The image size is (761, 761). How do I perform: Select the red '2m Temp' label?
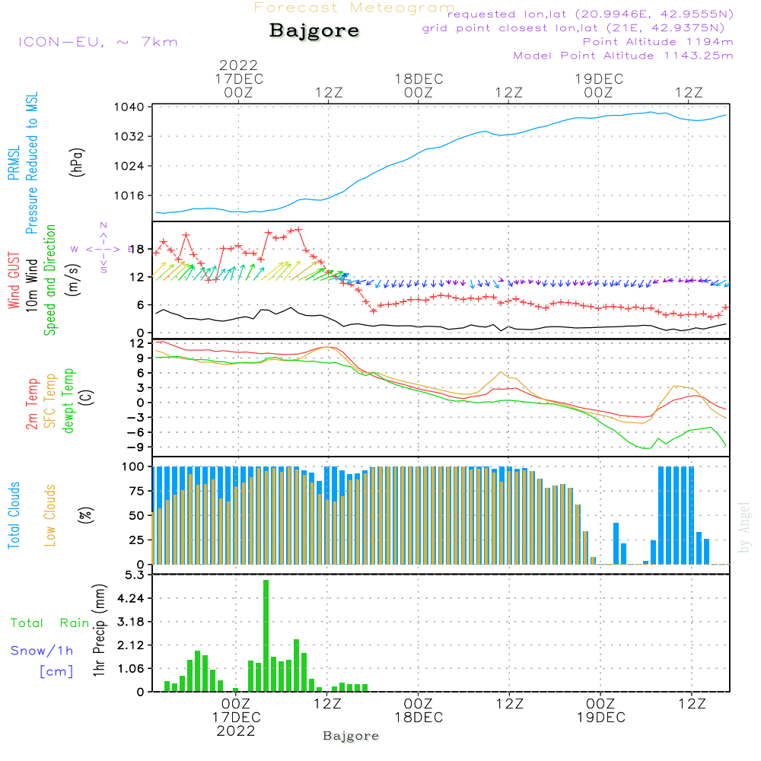31,404
